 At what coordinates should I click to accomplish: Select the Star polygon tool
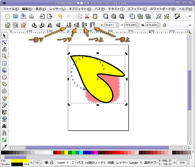(x=4, y=84)
